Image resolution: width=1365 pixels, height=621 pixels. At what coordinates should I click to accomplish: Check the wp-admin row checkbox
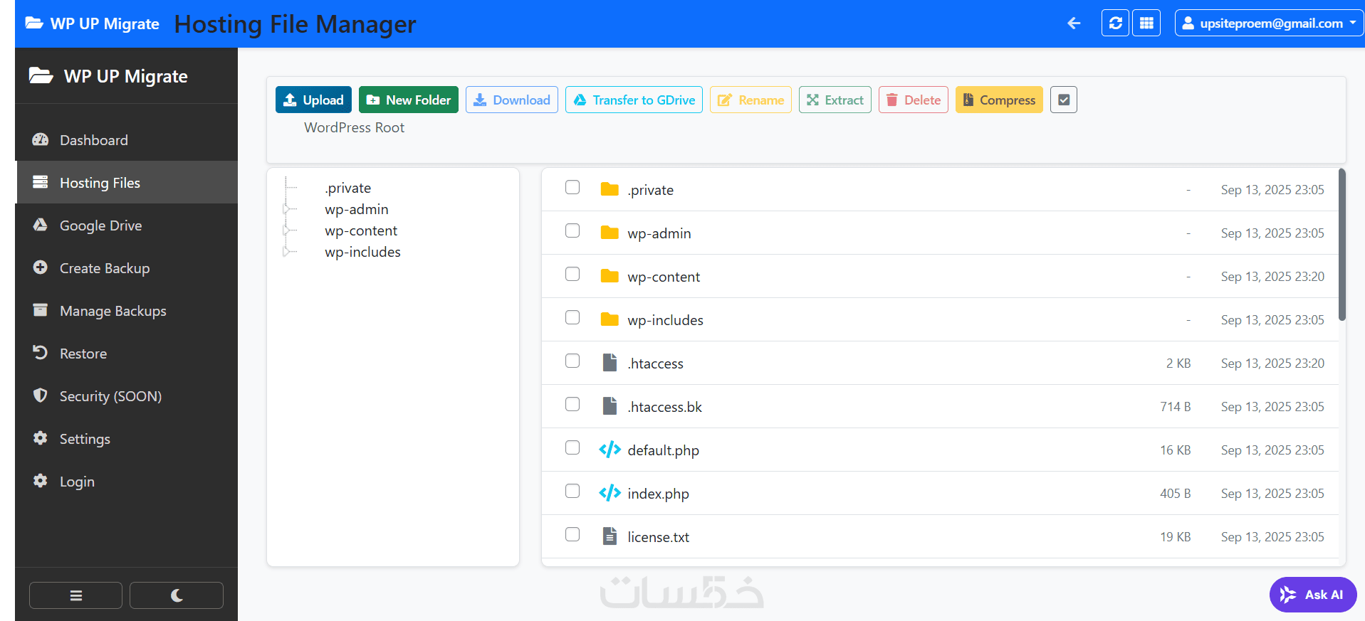pyautogui.click(x=572, y=230)
